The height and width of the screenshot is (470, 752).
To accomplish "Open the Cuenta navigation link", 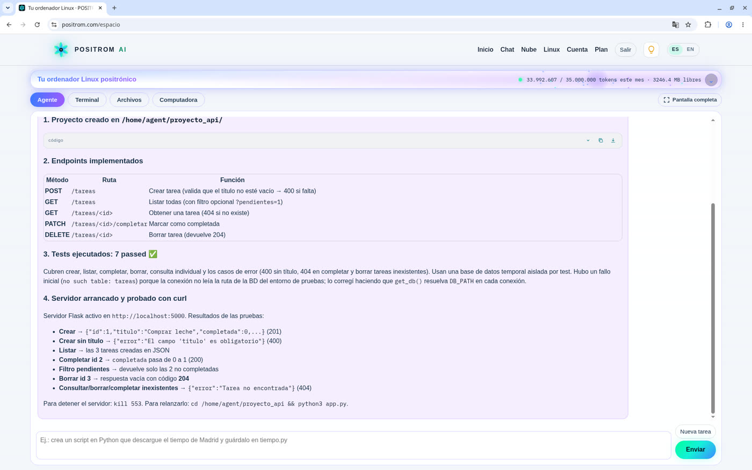I will (x=577, y=49).
